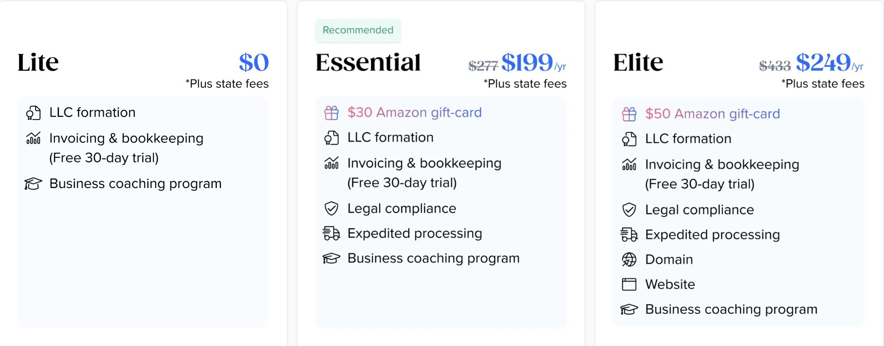Click Business coaching program text in Essential
This screenshot has height=346, width=884.
[x=433, y=258]
